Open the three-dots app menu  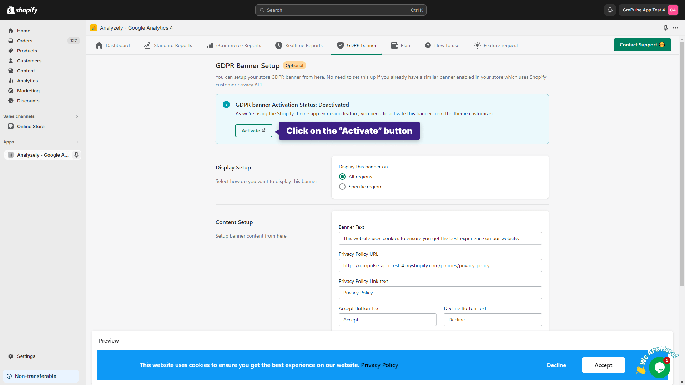(x=676, y=28)
